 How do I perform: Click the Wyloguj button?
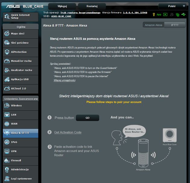62,6
